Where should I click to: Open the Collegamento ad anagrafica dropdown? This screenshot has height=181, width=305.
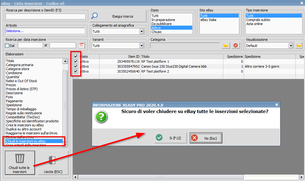[x=142, y=32]
